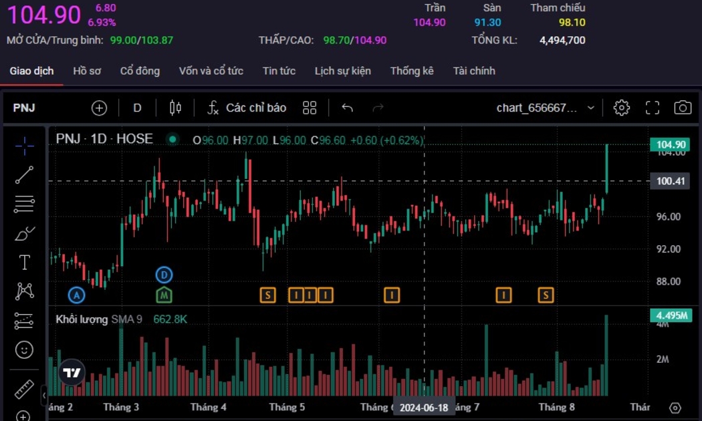This screenshot has width=702, height=421.
Task: Select the crosshair cursor tool
Action: point(25,146)
